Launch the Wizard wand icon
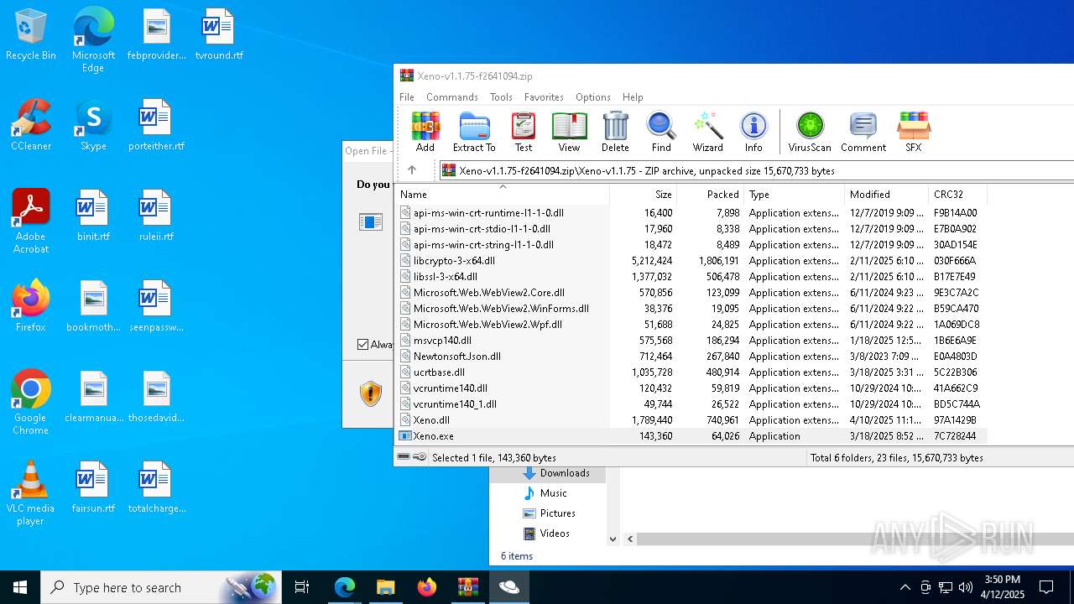The width and height of the screenshot is (1074, 604). [707, 133]
